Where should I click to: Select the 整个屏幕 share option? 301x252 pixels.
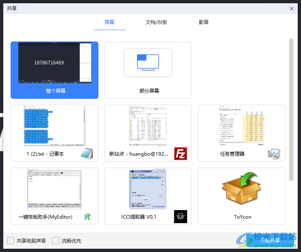click(55, 70)
